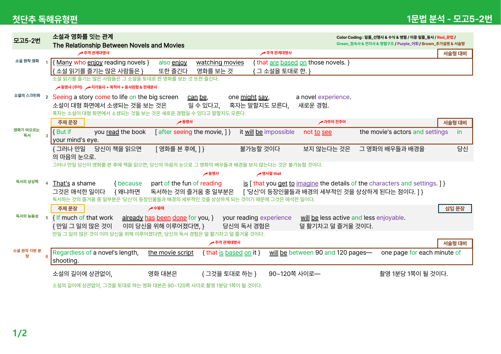Select the side label '소설 원작 각본 분량'
This screenshot has width=501, height=354.
(x=27, y=253)
